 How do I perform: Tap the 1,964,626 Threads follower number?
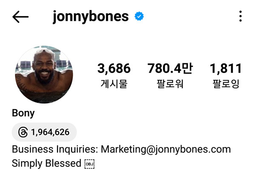50,132
